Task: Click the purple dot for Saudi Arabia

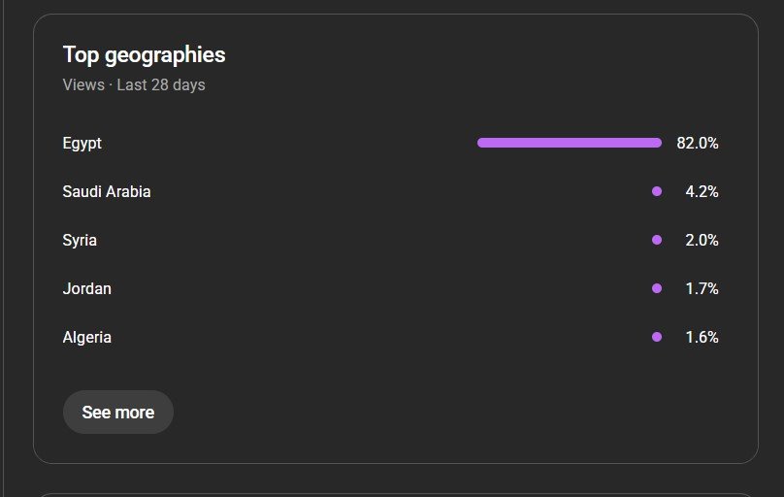Action: pos(657,191)
